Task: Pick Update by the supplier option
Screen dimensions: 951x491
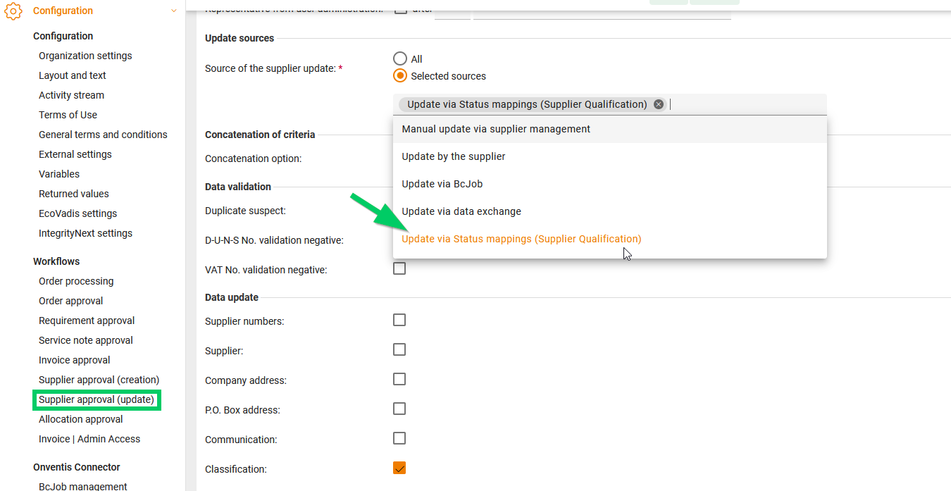Action: coord(454,156)
